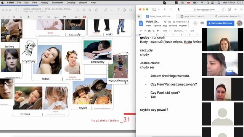
Task: Select Preview rectangular selection tool
Action: [x=9, y=17]
